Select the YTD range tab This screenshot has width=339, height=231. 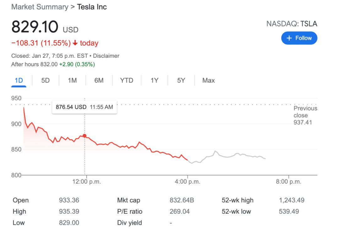[x=126, y=80]
